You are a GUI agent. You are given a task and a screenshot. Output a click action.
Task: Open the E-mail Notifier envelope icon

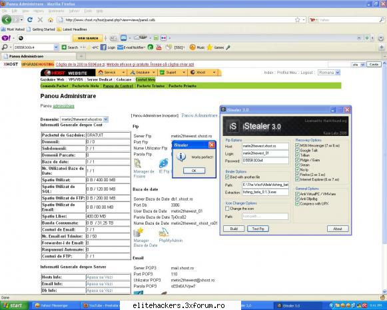pyautogui.click(x=120, y=47)
